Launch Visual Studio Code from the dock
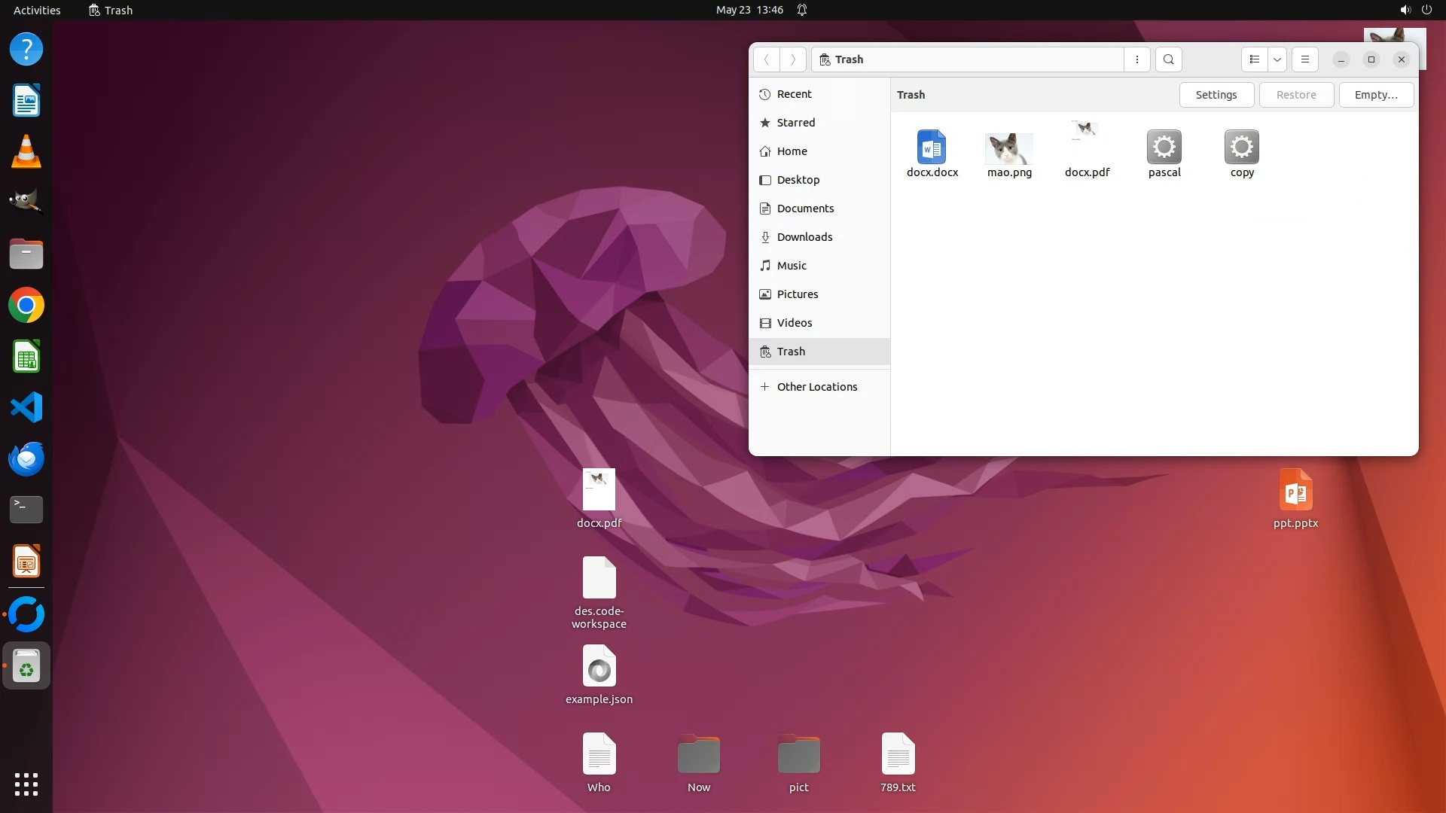The image size is (1446, 813). tap(26, 408)
